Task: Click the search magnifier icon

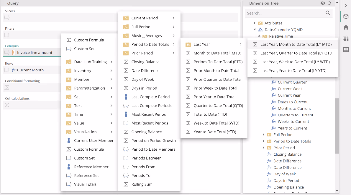Action: [328, 13]
